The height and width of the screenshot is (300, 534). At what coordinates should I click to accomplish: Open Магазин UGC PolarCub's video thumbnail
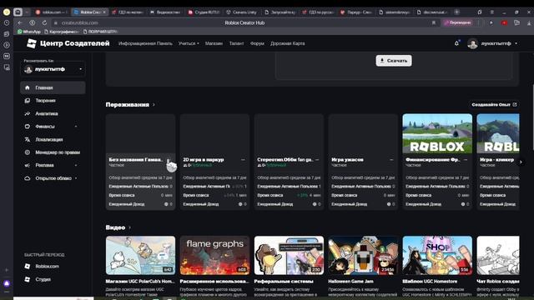140,255
